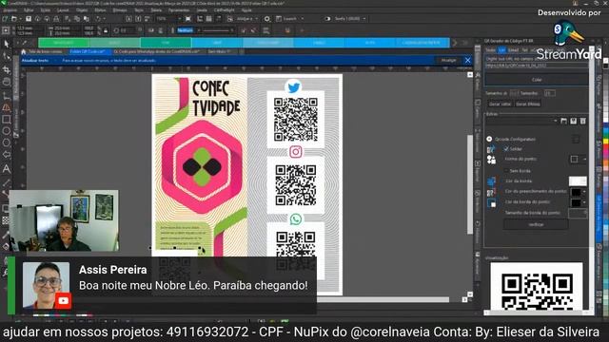Image resolution: width=609 pixels, height=342 pixels.
Task: Switch to the Qr Code para WhatsApp document tab
Action: (157, 51)
